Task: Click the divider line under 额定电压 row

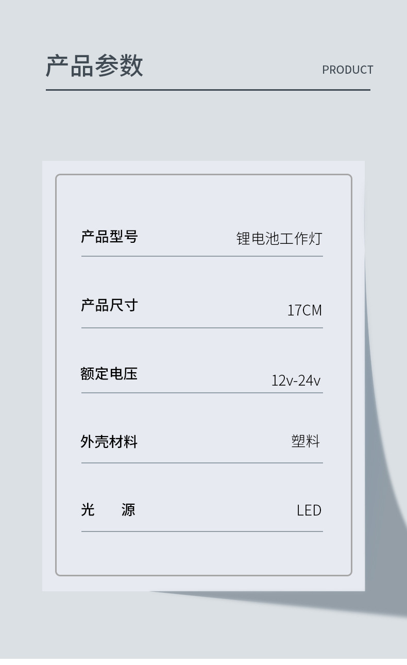Action: click(x=202, y=393)
